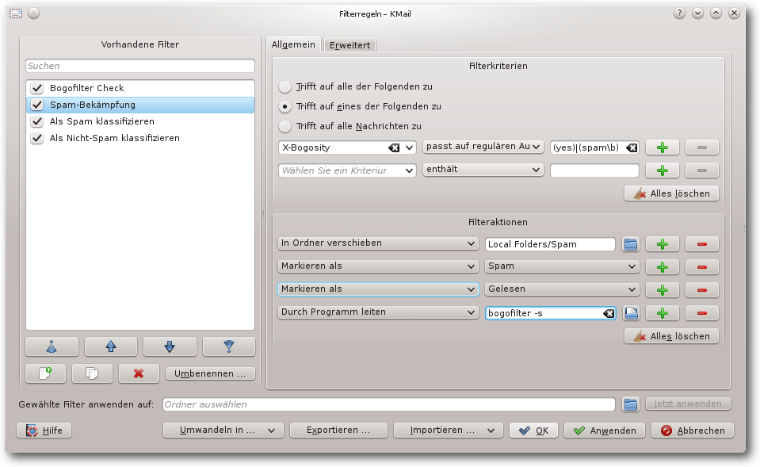Click the Anwenden button
This screenshot has height=467, width=760.
tap(605, 431)
